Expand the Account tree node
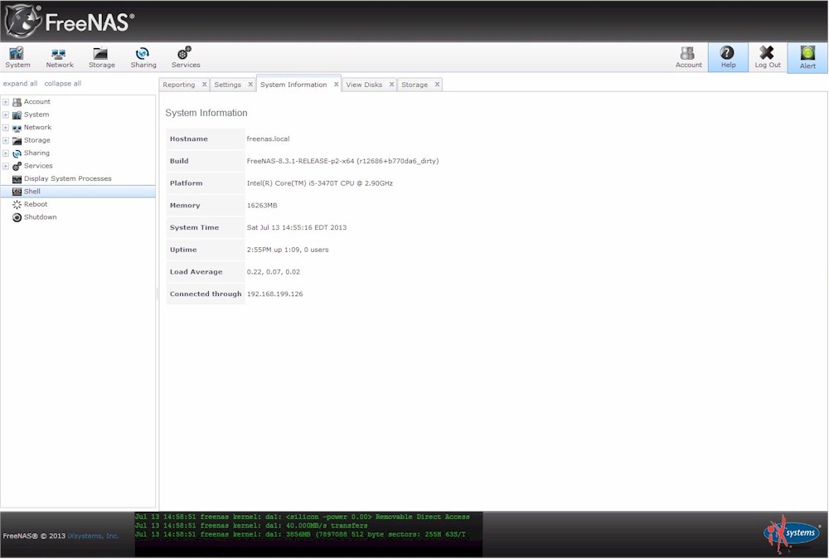Image resolution: width=829 pixels, height=559 pixels. (6, 101)
